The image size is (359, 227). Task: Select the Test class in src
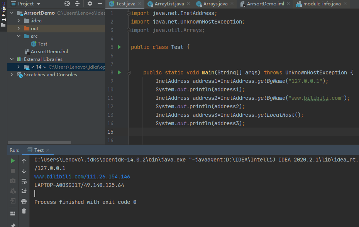[42, 44]
